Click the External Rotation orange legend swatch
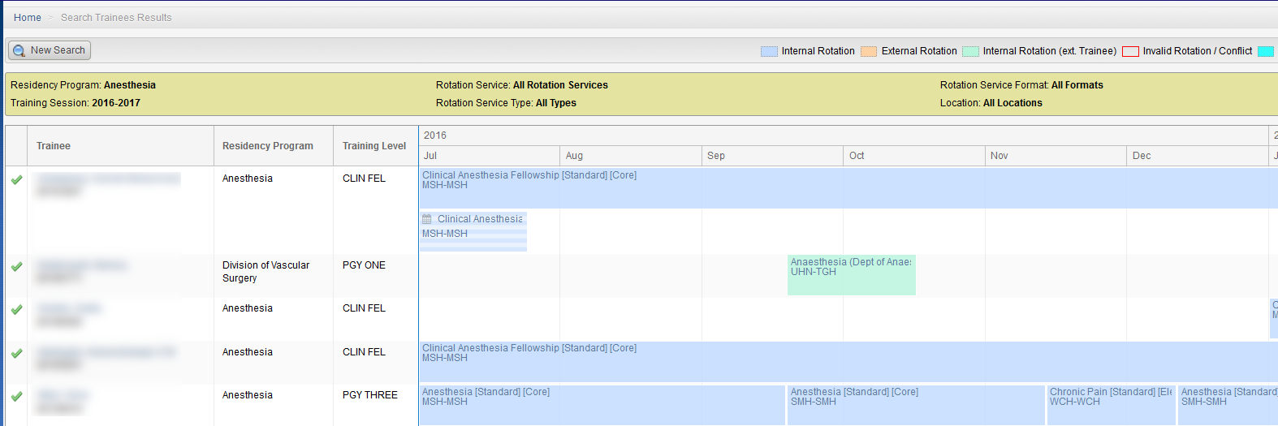 (x=869, y=51)
